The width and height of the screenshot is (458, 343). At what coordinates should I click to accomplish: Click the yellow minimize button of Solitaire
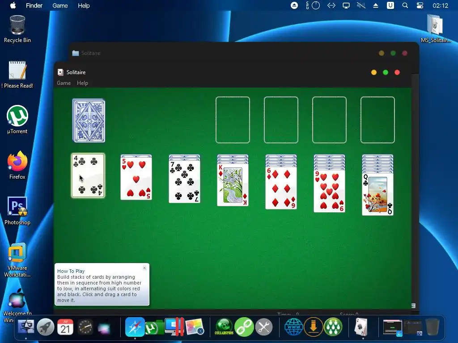[374, 72]
